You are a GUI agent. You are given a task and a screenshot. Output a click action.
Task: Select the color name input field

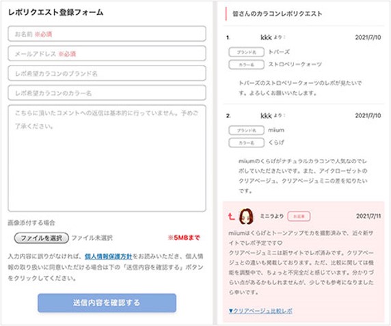tap(107, 93)
